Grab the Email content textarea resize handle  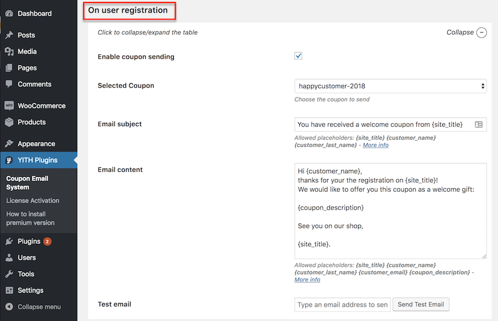484,256
